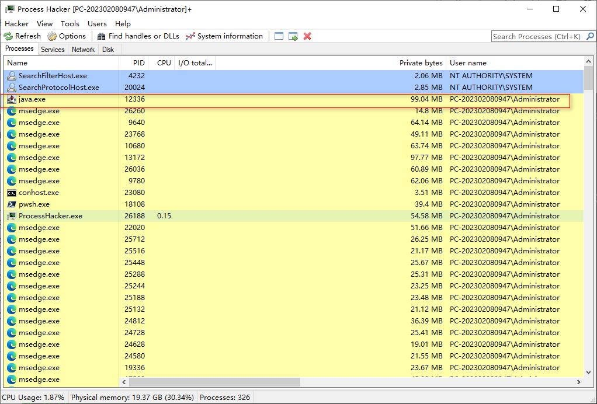Switch to the Network tab
The image size is (597, 404).
tap(83, 50)
